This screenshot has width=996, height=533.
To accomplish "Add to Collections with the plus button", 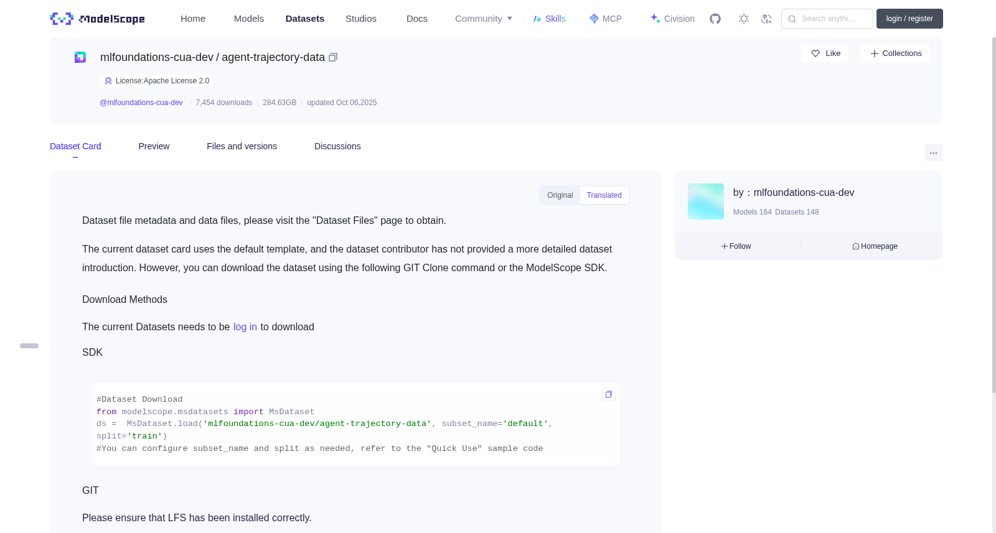I will pyautogui.click(x=895, y=53).
